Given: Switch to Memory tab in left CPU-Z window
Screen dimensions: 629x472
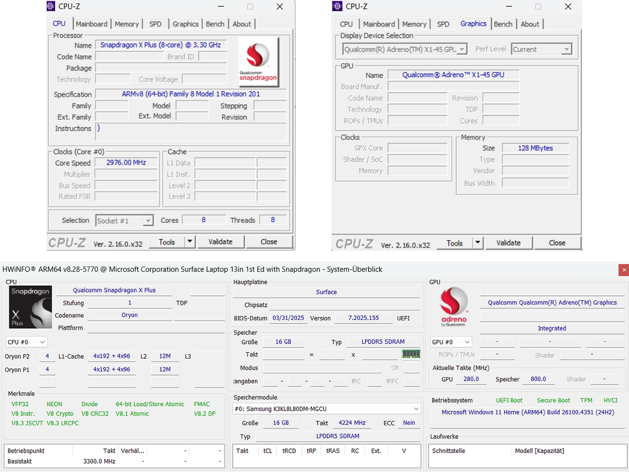Looking at the screenshot, I should click(x=127, y=24).
